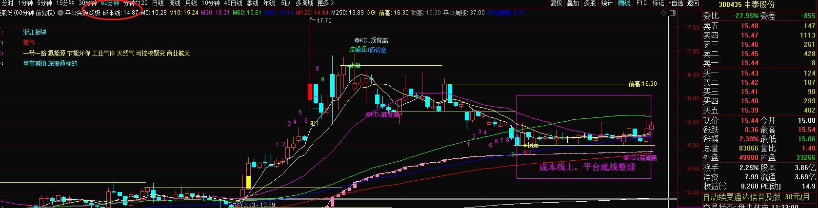Click the 标记 mark button
Screen dimensions: 818x208
pos(658,3)
